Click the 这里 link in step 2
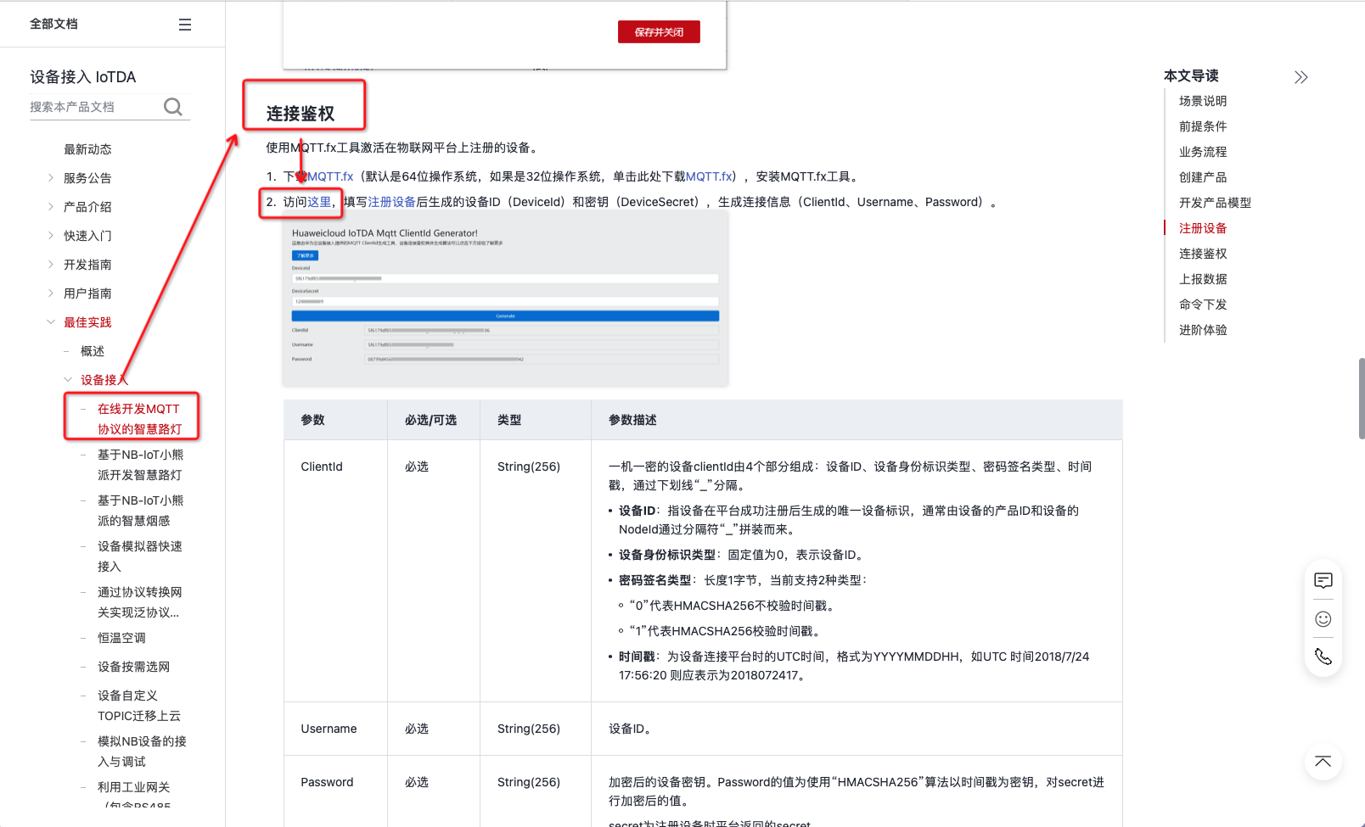 click(319, 202)
